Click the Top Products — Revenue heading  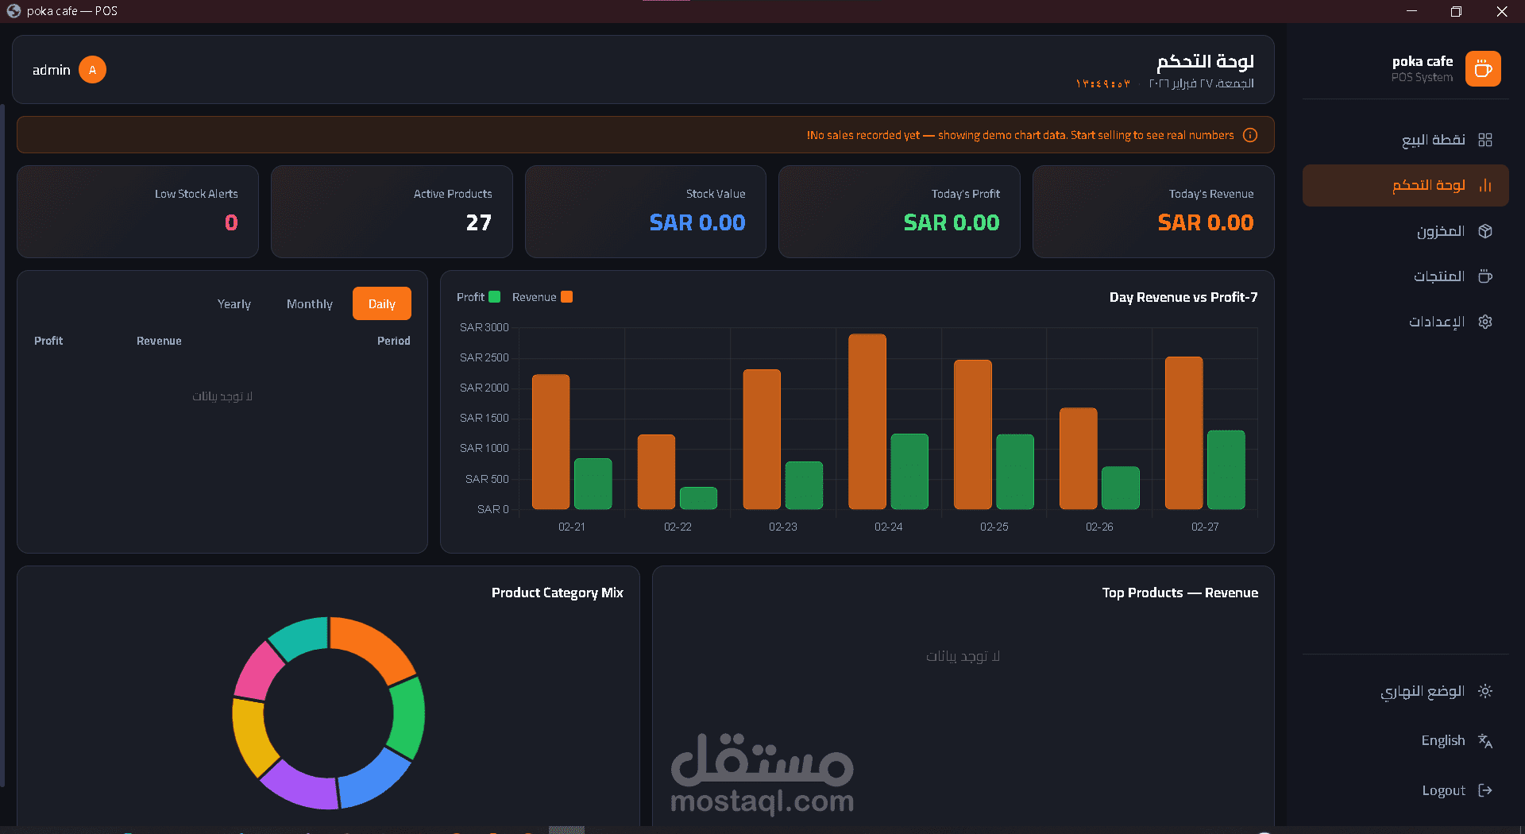[1180, 593]
